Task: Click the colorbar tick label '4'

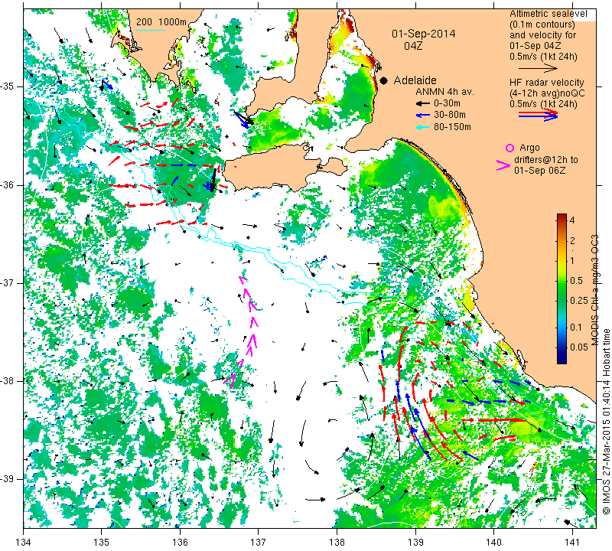Action: (572, 220)
